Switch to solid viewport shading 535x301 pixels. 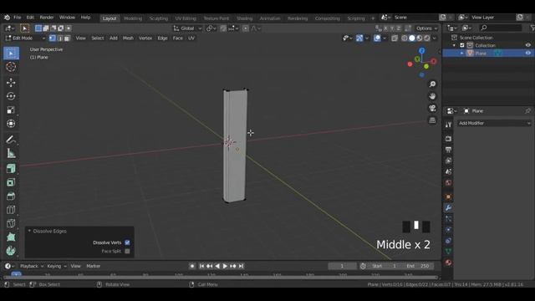[412, 38]
